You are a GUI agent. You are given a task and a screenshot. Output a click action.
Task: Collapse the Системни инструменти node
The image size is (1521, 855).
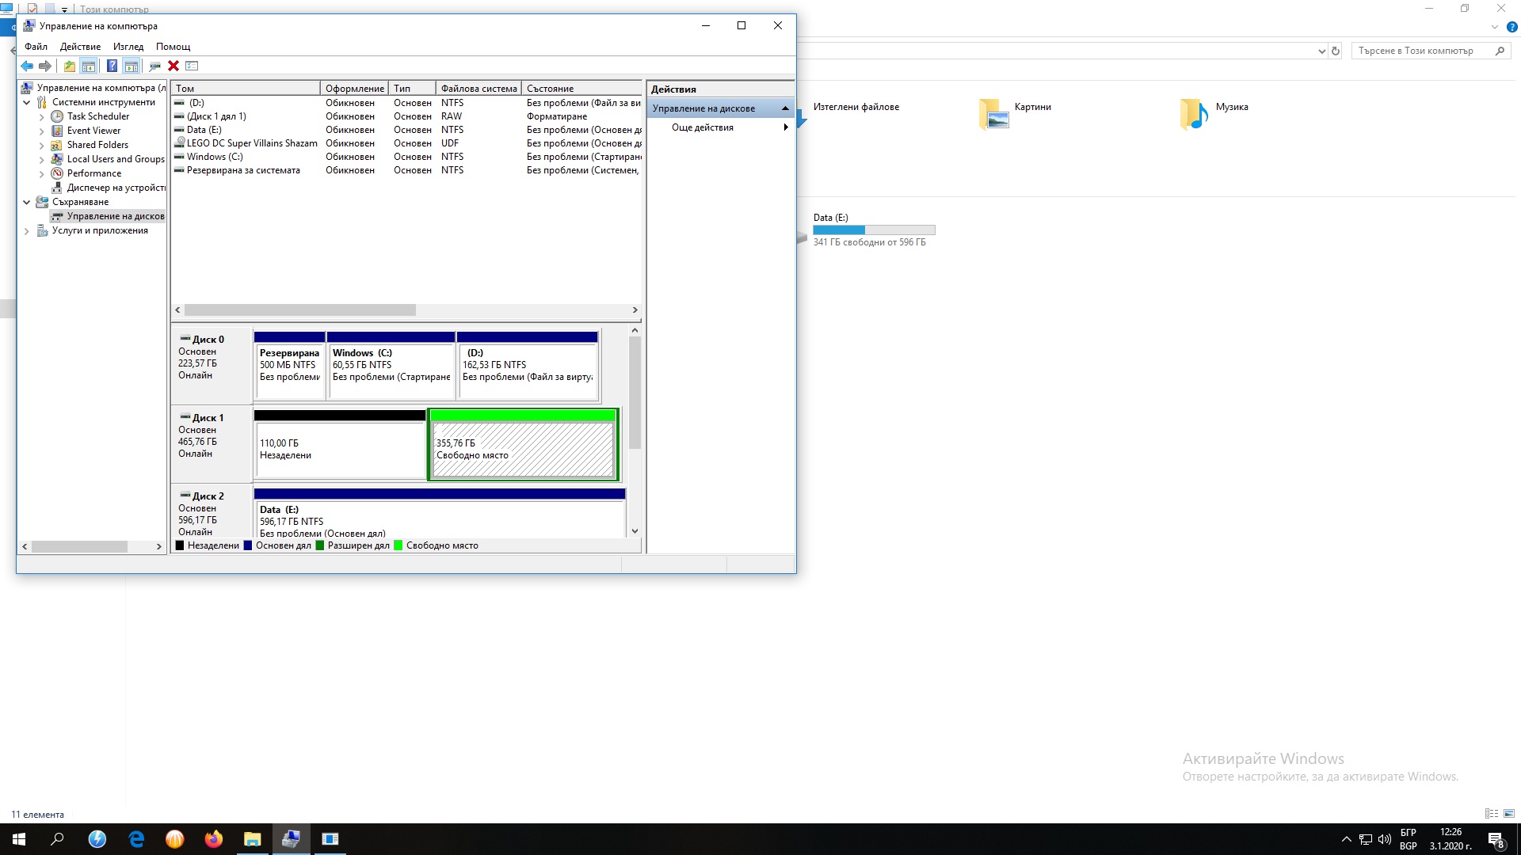pyautogui.click(x=27, y=103)
